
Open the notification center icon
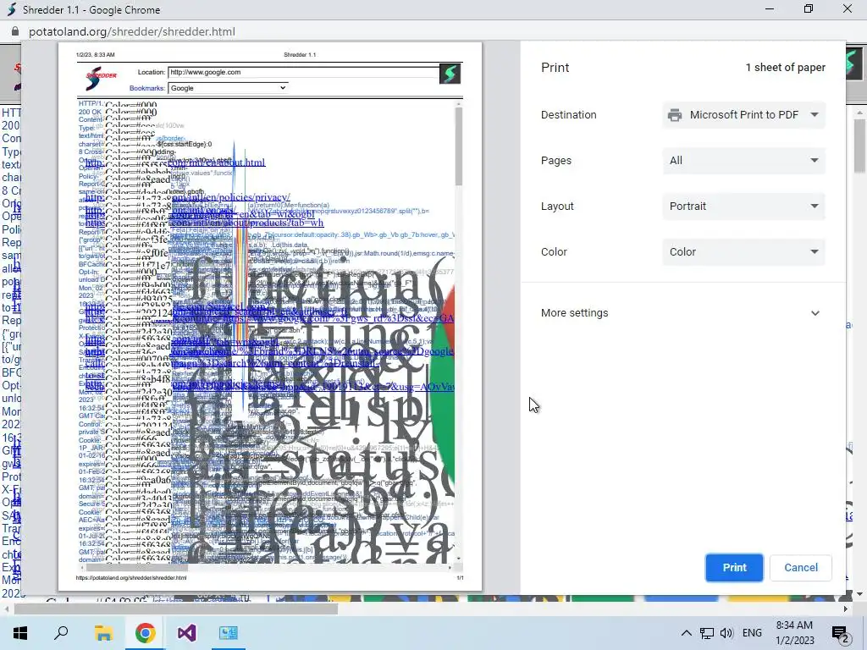841,633
